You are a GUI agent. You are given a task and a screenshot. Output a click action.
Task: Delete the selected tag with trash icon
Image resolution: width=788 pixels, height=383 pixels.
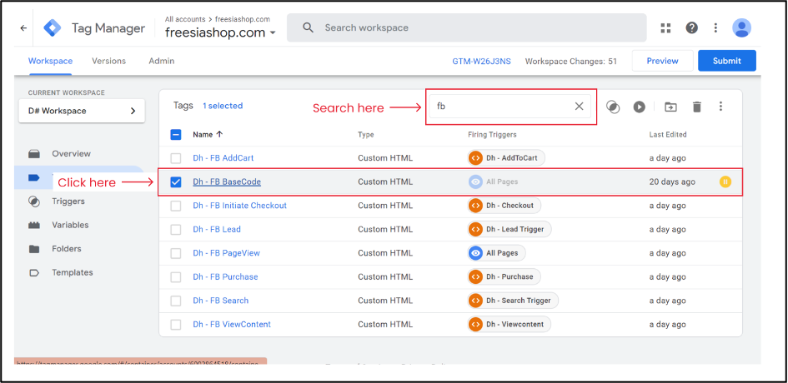pyautogui.click(x=696, y=107)
